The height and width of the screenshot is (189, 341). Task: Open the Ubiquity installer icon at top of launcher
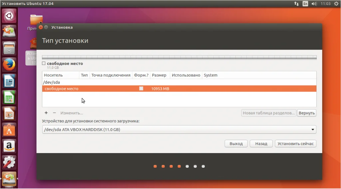coord(9,32)
